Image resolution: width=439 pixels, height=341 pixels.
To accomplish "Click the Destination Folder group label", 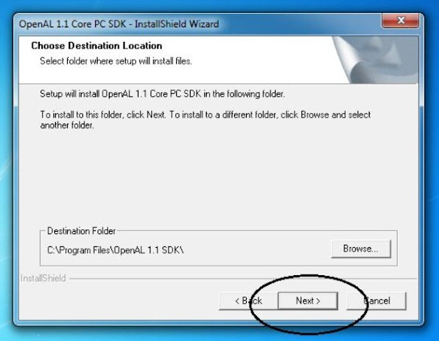I will tap(81, 231).
